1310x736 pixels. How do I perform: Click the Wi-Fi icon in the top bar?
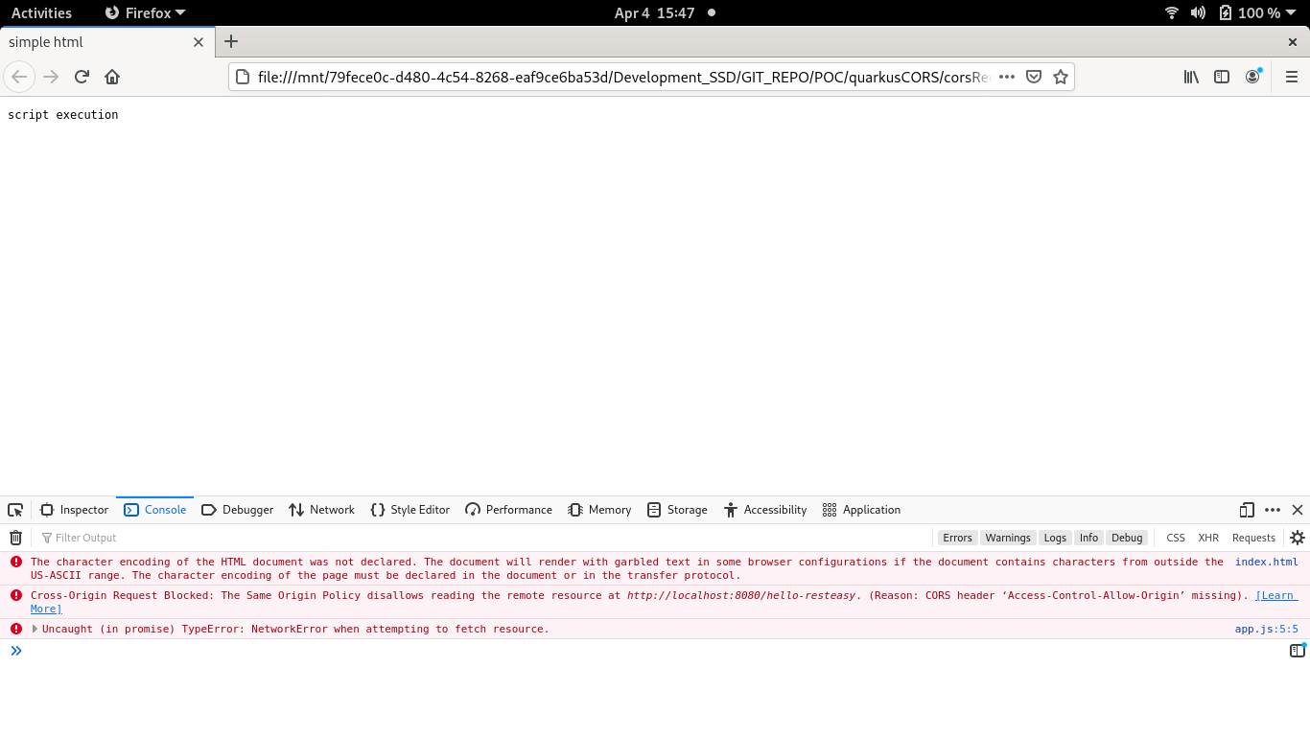coord(1172,13)
